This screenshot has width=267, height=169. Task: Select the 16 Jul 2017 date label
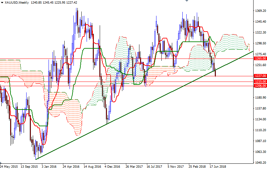[x=155, y=167]
